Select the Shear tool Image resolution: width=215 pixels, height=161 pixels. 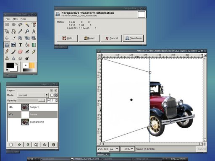pos(34,38)
